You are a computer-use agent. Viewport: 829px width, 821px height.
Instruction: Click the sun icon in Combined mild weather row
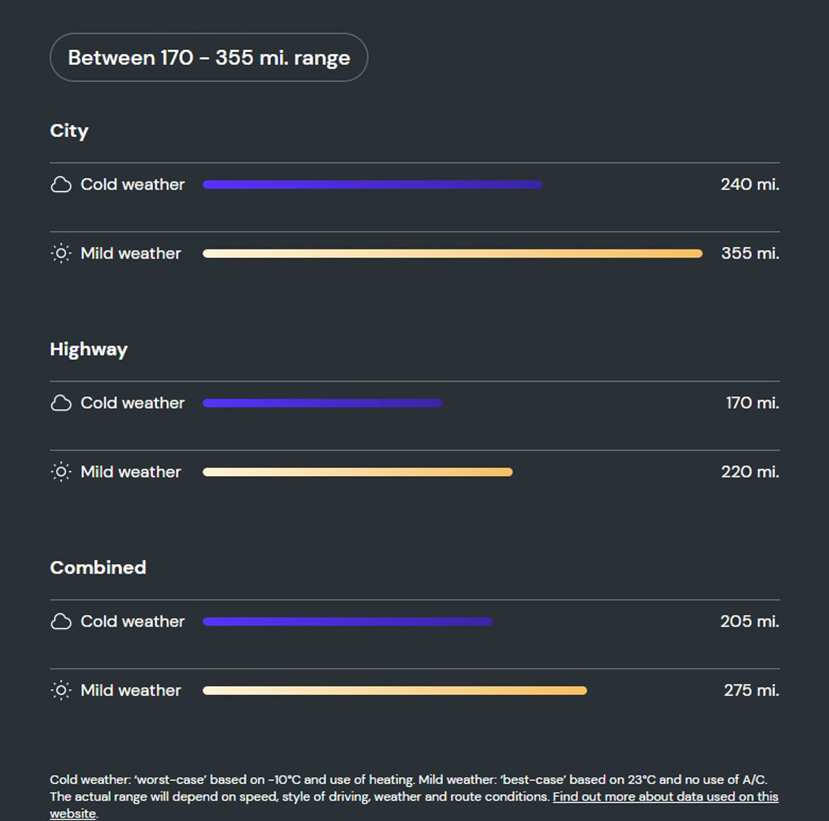pos(61,691)
